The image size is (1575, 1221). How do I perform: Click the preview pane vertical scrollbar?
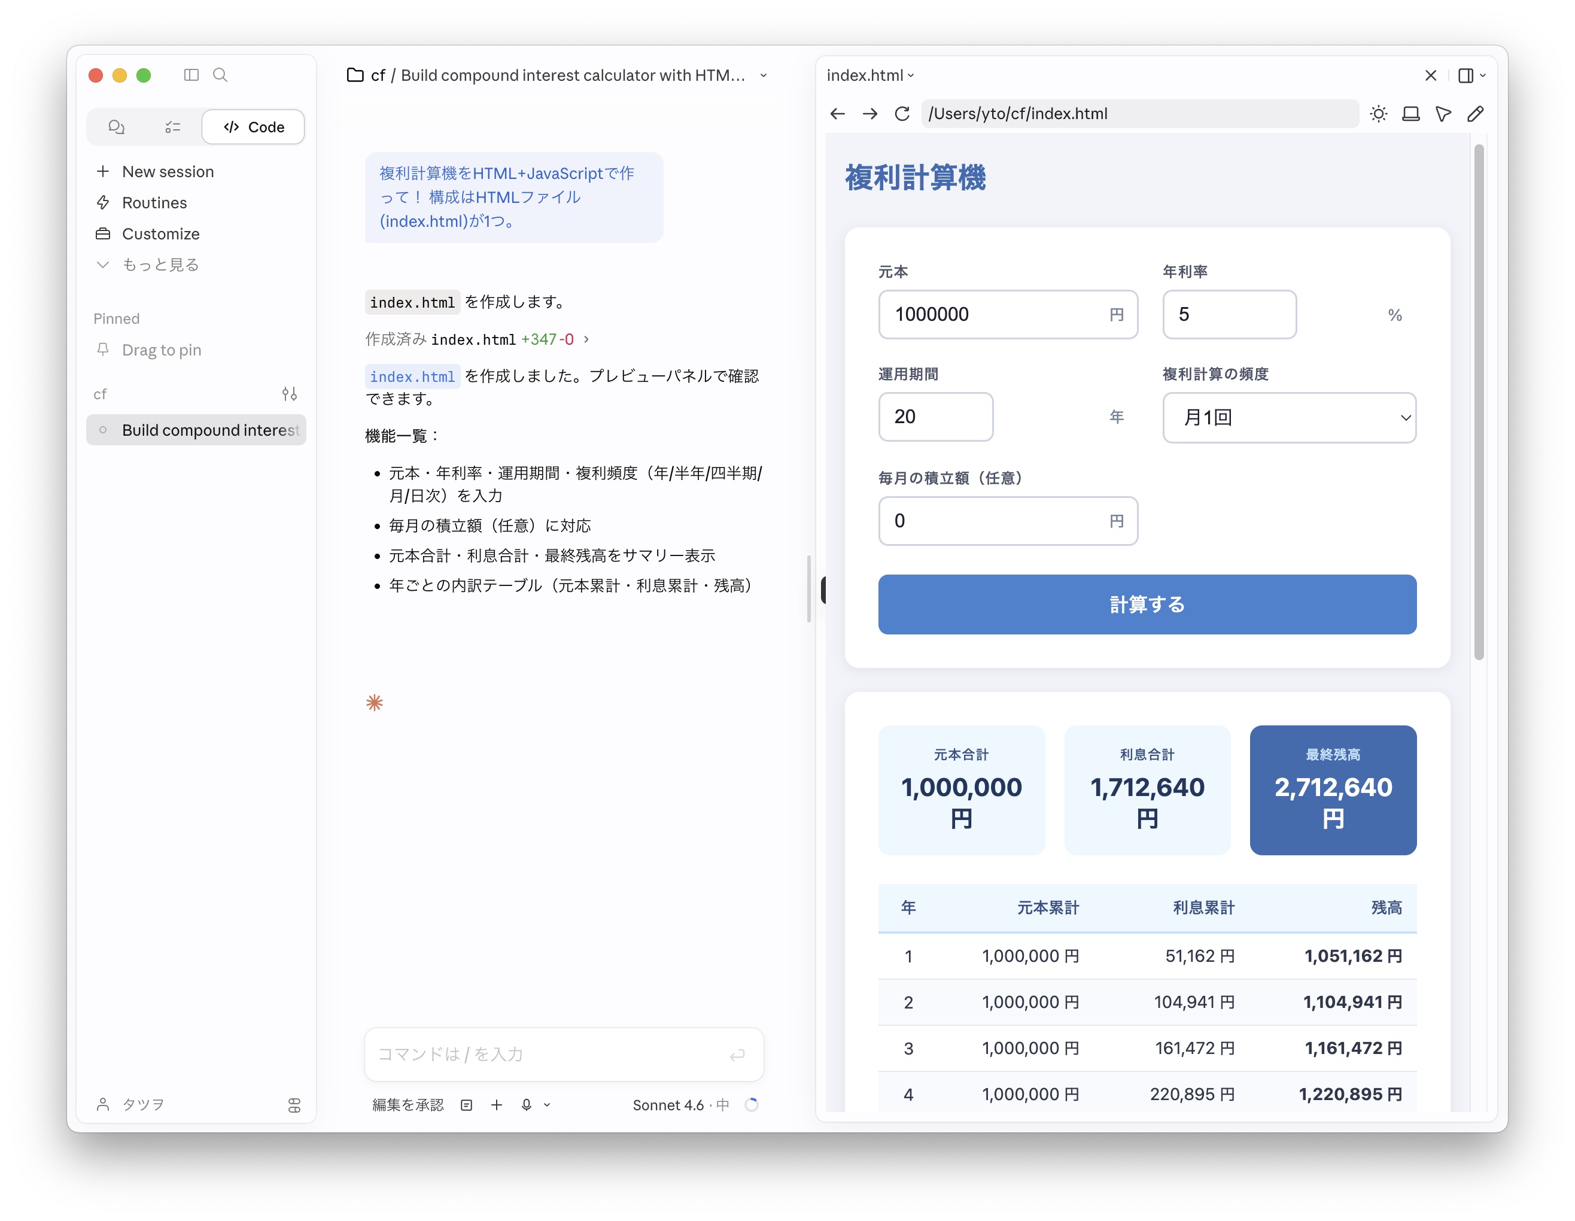click(x=1479, y=402)
